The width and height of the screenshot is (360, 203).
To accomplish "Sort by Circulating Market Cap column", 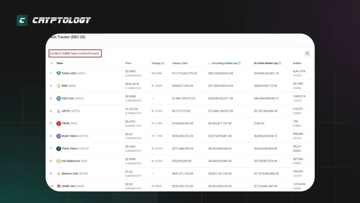I will pyautogui.click(x=224, y=63).
